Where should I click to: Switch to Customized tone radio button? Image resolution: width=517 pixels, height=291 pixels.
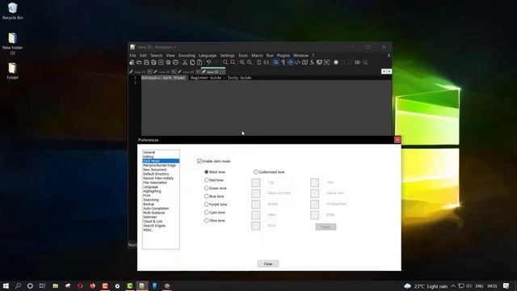coord(256,172)
